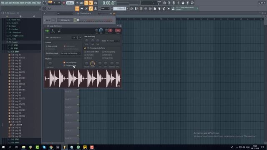Expand the 11. Finger Snaps folder

click(x=16, y=36)
